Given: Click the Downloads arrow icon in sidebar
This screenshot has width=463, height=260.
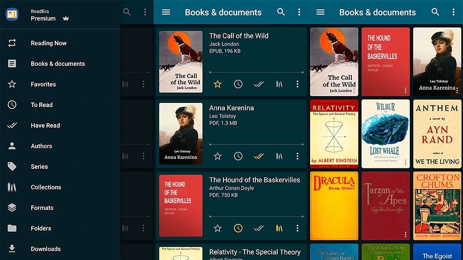Looking at the screenshot, I should (12, 249).
